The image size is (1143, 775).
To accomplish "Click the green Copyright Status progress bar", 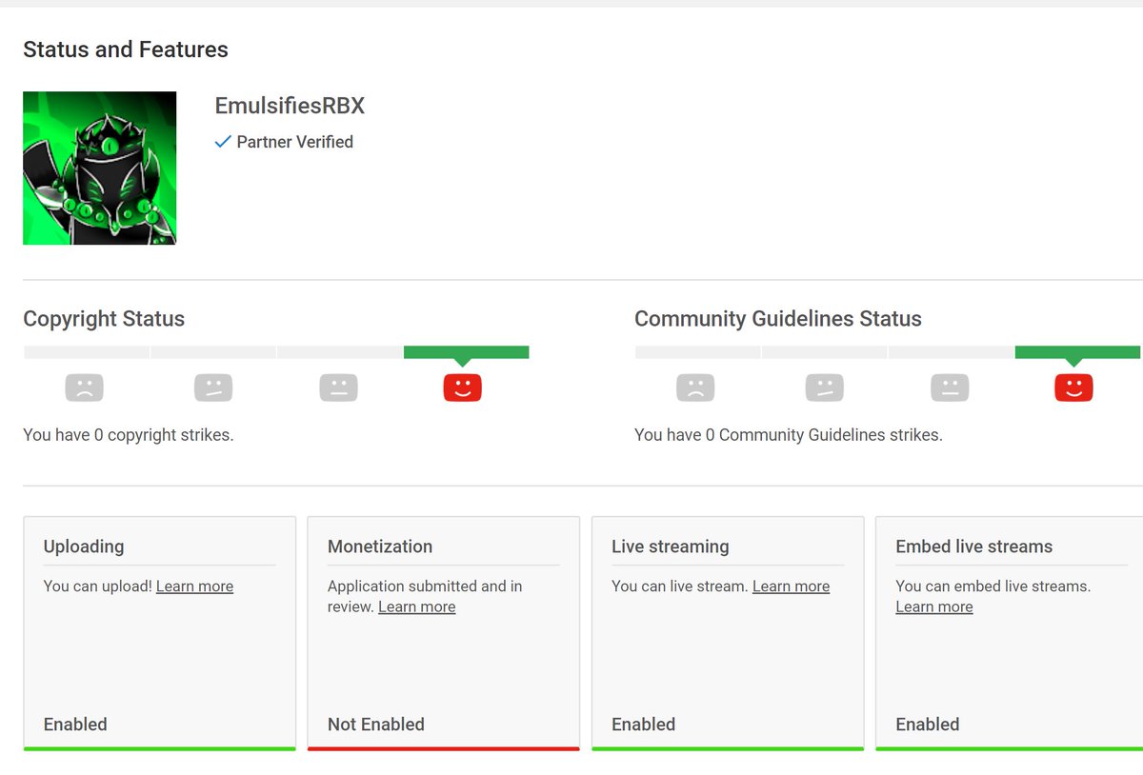I will tap(467, 352).
